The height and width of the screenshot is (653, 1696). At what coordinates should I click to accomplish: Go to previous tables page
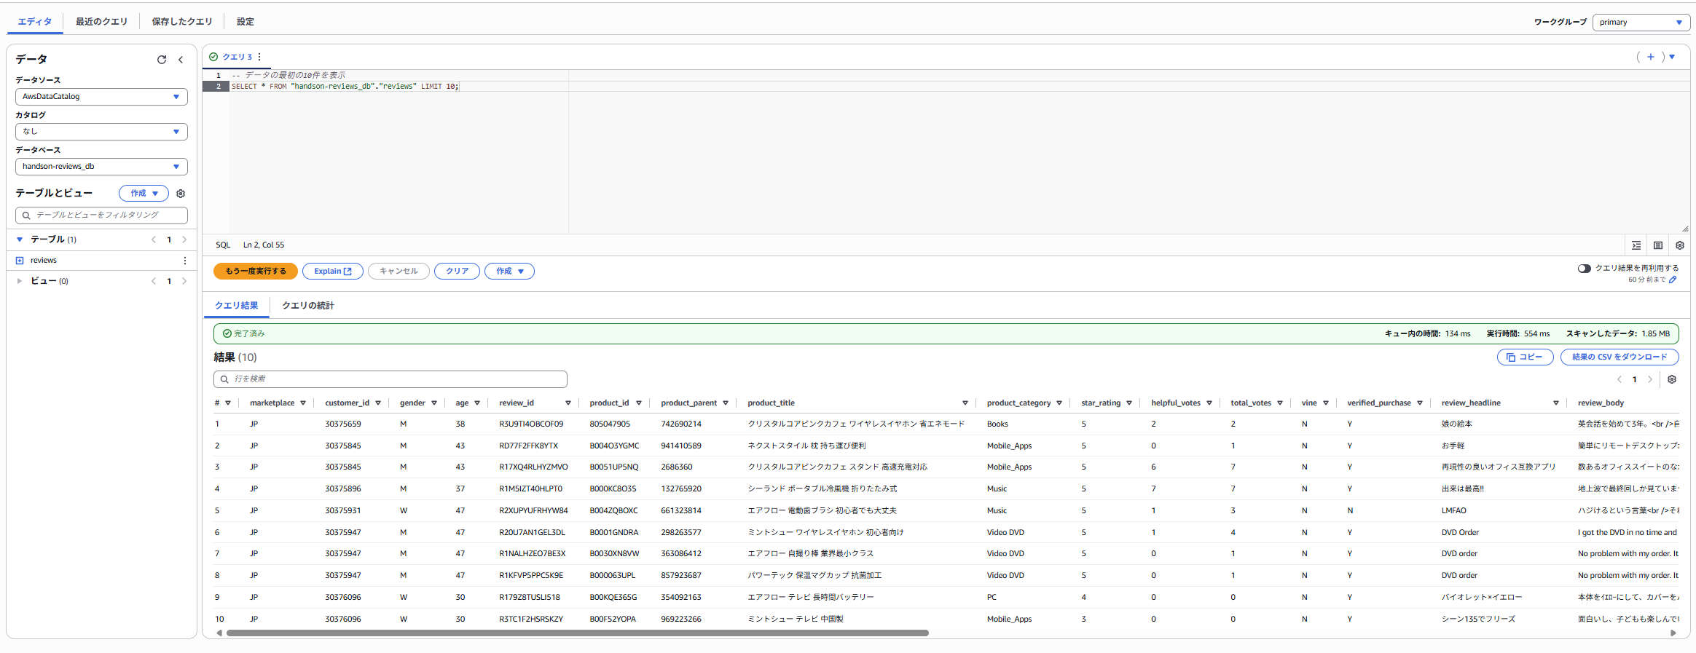pos(154,240)
